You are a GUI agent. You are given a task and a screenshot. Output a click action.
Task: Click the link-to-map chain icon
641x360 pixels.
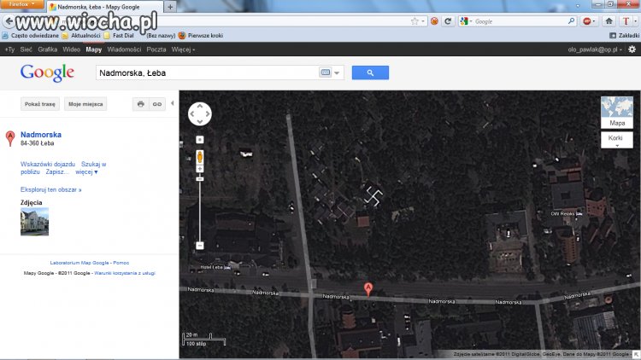157,104
